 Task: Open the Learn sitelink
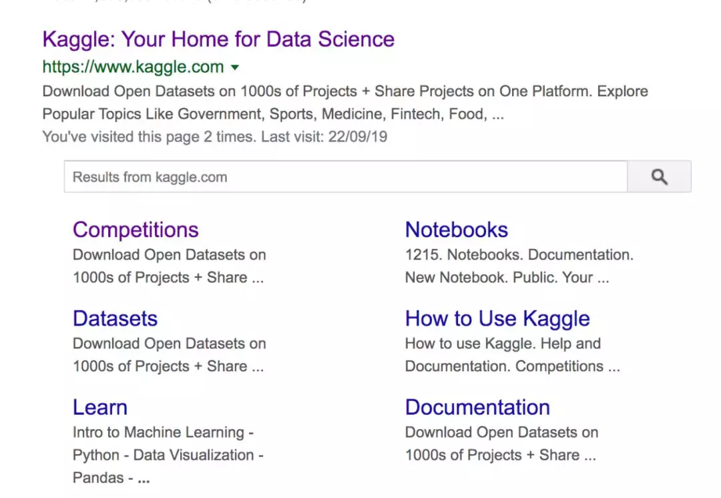point(99,407)
